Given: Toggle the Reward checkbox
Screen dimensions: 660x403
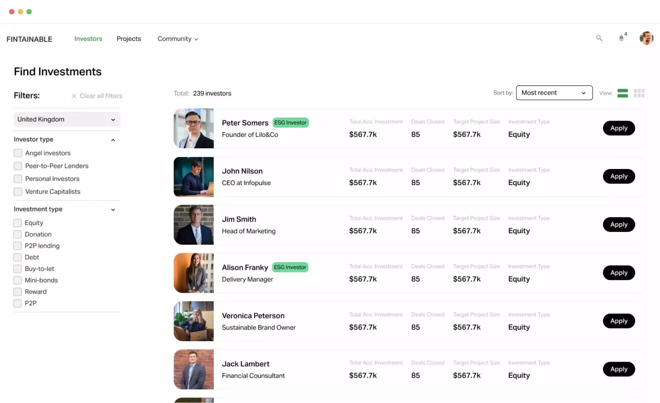Looking at the screenshot, I should [18, 292].
